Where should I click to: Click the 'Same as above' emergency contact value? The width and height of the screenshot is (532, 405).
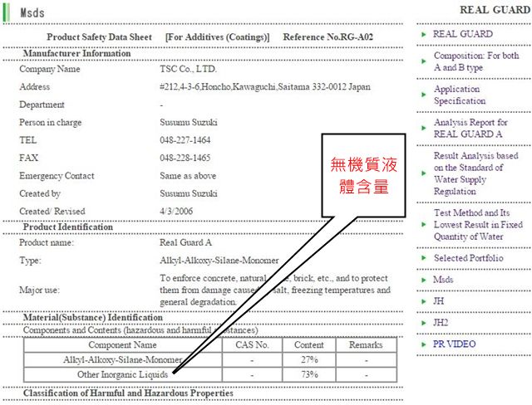click(188, 176)
